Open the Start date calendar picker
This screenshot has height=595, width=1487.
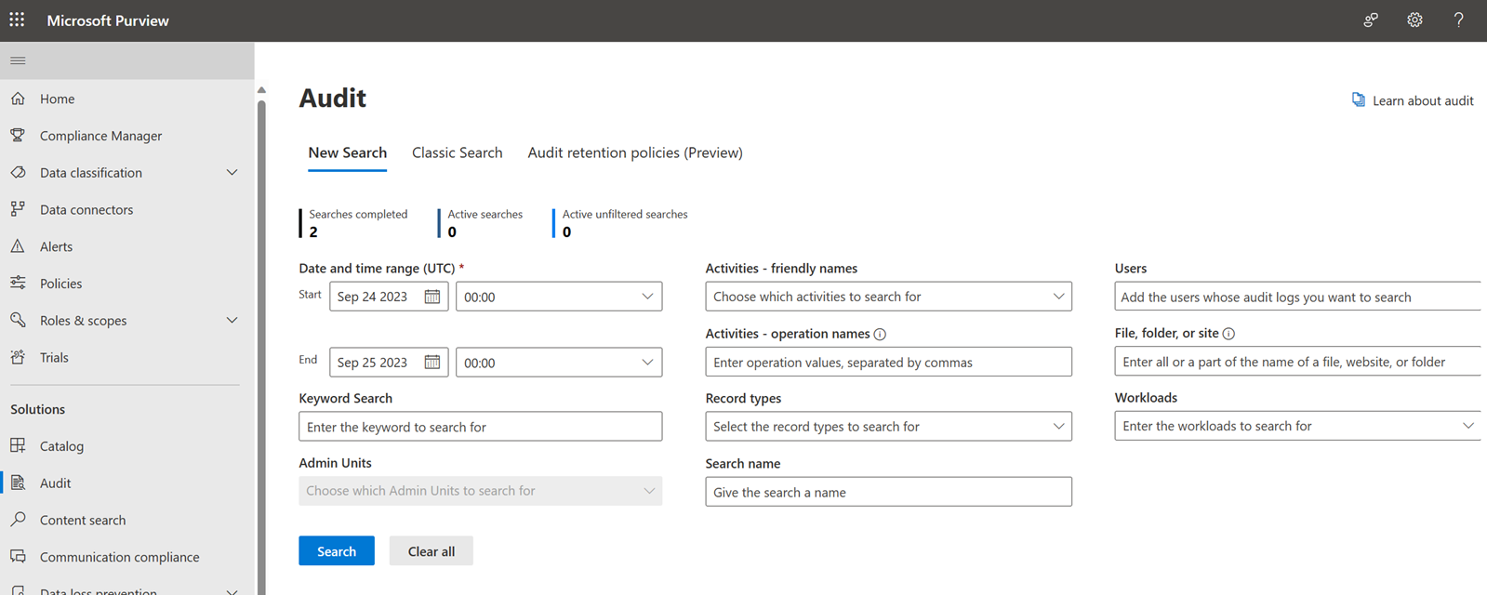tap(432, 297)
